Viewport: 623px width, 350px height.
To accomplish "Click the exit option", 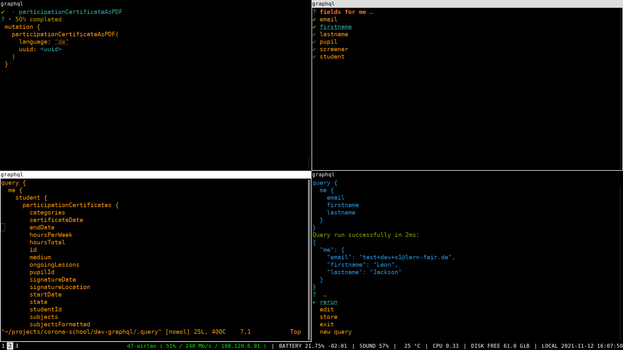I will click(x=326, y=324).
